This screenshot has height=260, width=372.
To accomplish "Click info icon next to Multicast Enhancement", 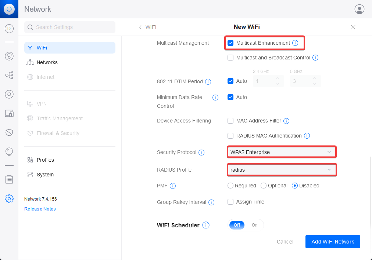I will pyautogui.click(x=295, y=43).
